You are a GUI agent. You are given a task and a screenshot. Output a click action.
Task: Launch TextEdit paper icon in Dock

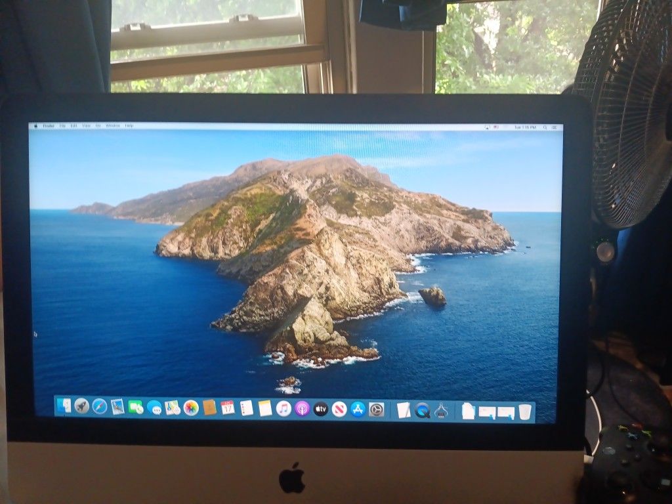click(404, 410)
